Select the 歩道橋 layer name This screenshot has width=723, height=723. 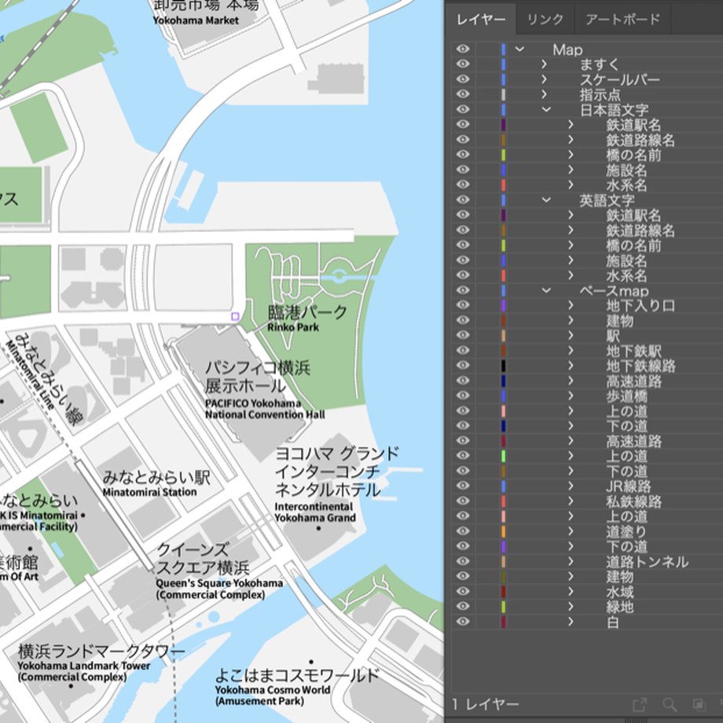pyautogui.click(x=627, y=396)
